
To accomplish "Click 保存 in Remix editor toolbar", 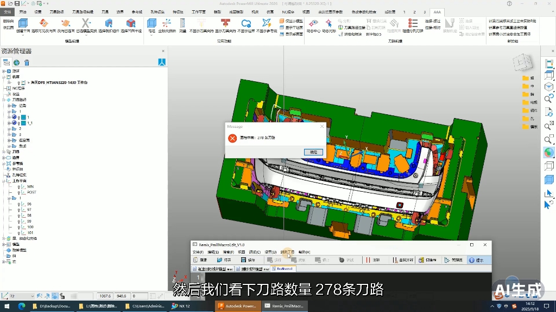I will (248, 260).
